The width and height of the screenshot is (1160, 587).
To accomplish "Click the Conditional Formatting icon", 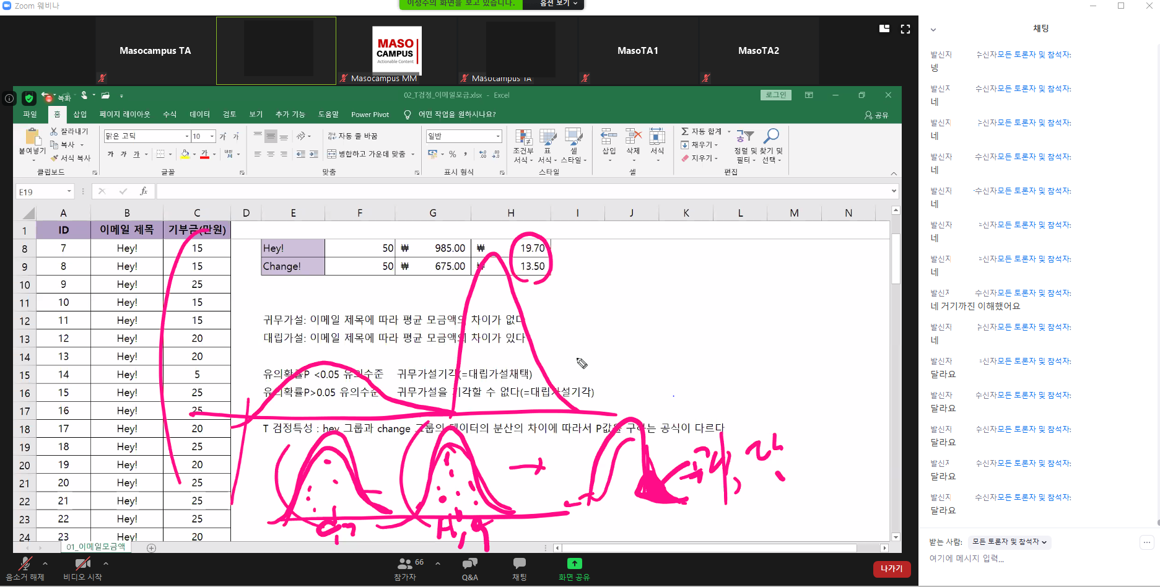I will coord(523,137).
